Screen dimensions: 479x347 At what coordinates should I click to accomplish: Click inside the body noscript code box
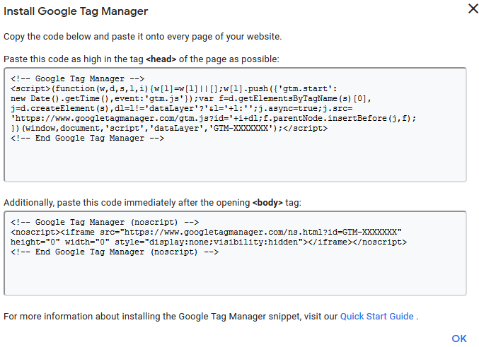tap(235, 253)
